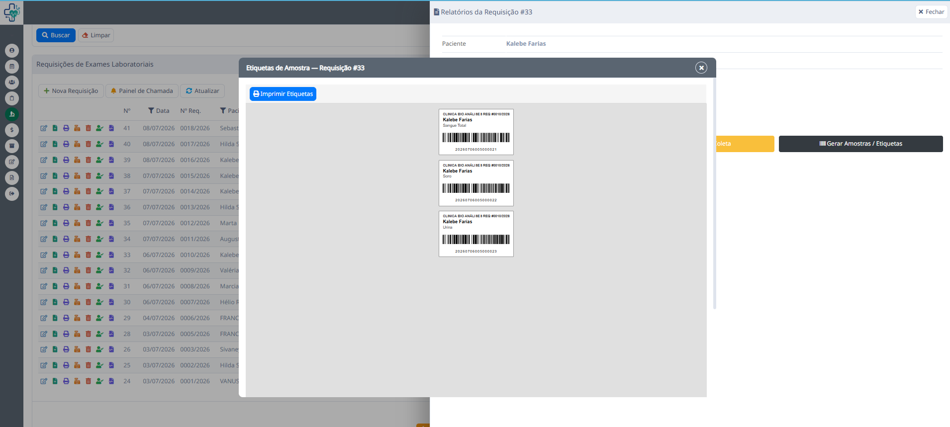Click the logout sidebar icon
Screen dimensions: 950x427
pos(12,194)
